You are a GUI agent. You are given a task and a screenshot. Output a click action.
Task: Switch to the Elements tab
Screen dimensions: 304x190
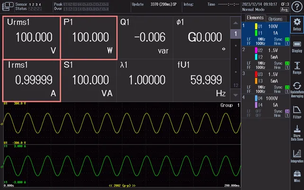coord(255,18)
